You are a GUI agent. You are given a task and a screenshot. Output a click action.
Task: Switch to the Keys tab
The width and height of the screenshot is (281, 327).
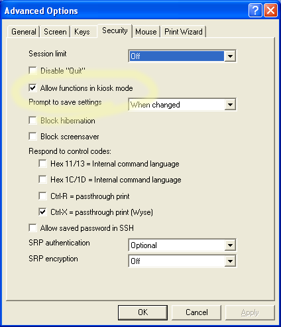pos(82,32)
